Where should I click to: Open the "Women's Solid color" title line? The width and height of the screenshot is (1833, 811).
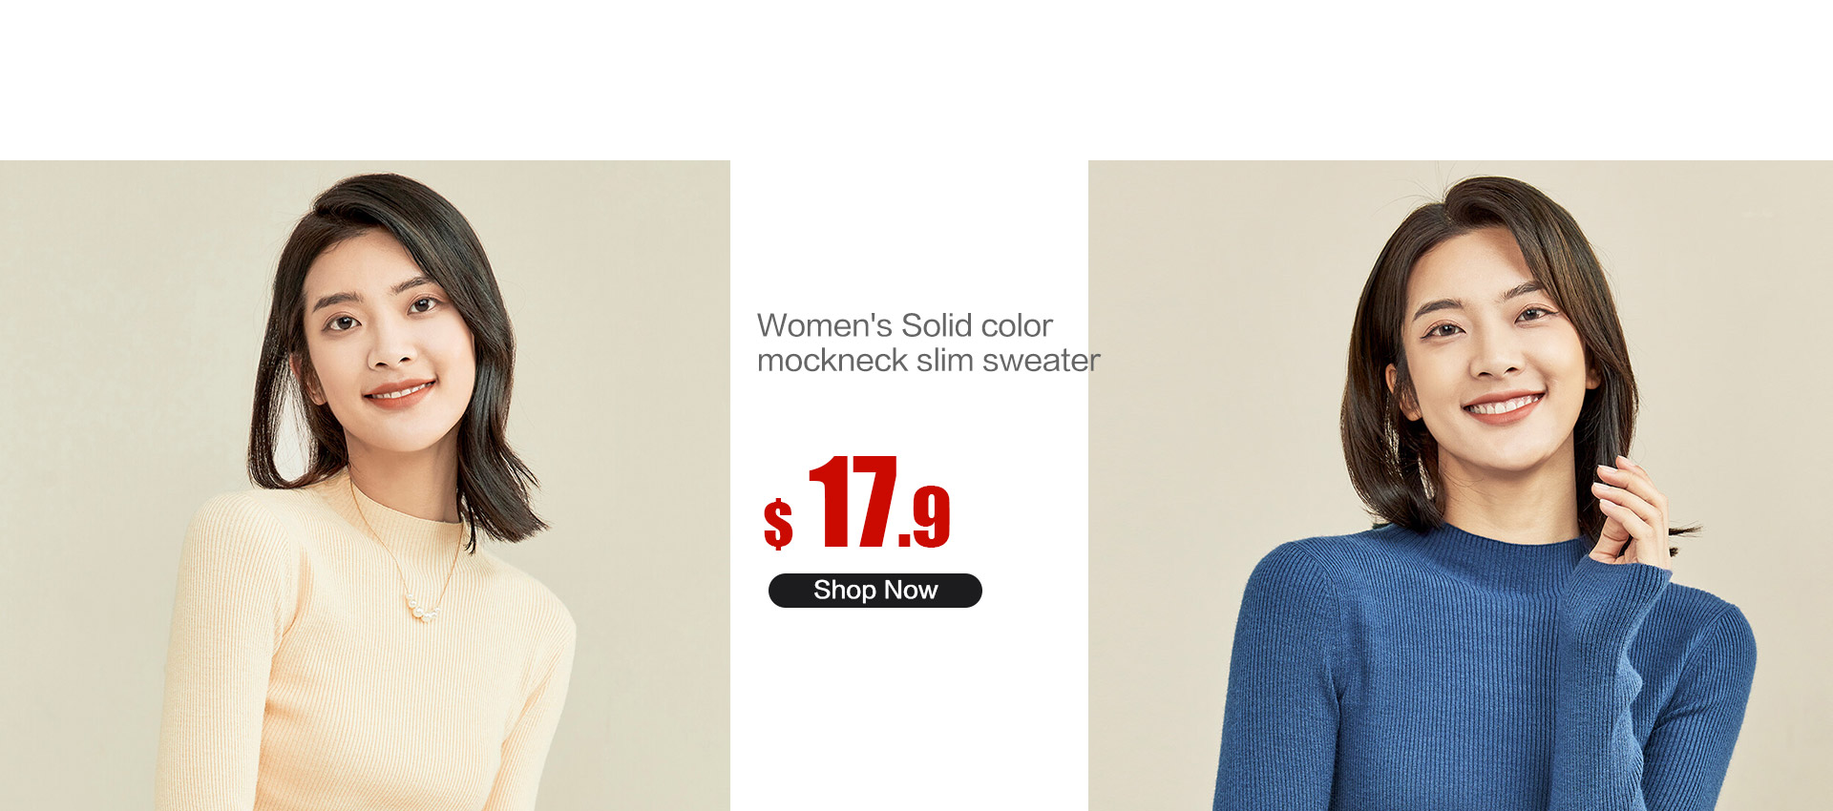904,325
